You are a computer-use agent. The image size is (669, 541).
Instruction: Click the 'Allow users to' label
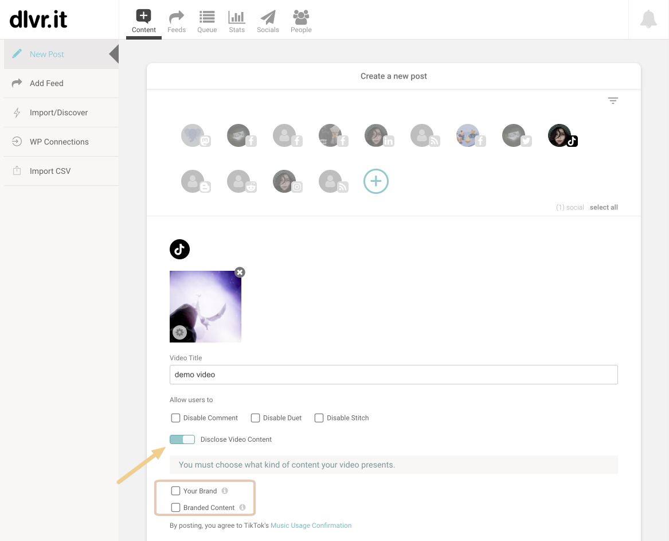tap(191, 400)
